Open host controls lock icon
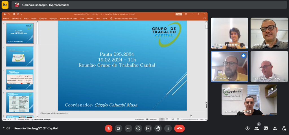The width and height of the screenshot is (289, 135). click(x=284, y=128)
